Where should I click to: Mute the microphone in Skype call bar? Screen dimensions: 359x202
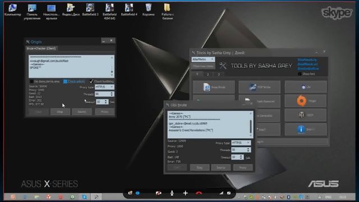172,193
